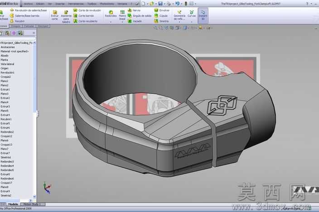Expand the Curvas dropdown arrow

point(191,22)
